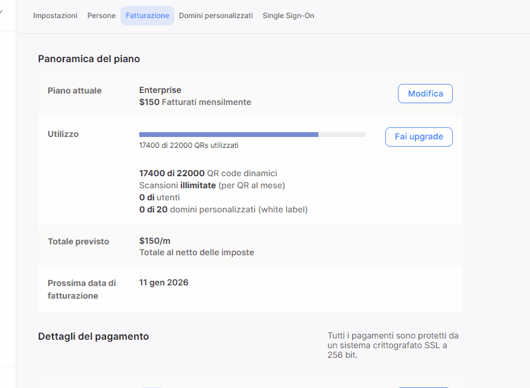Image resolution: width=530 pixels, height=388 pixels.
Task: Open the Impostazioni tab
Action: click(x=55, y=16)
